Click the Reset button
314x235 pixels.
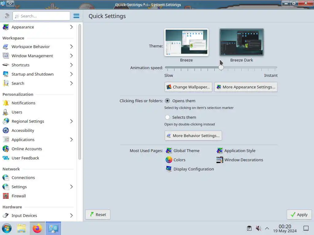pyautogui.click(x=98, y=214)
